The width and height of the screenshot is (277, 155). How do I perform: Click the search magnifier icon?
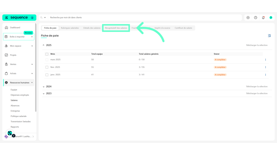pos(41,18)
